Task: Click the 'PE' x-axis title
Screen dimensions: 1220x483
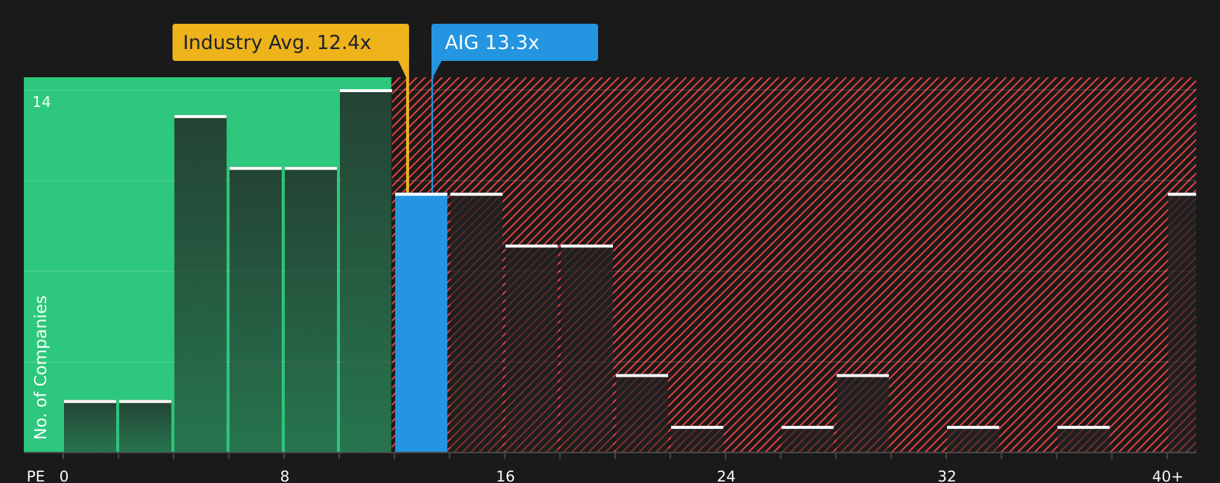Action: pyautogui.click(x=36, y=476)
